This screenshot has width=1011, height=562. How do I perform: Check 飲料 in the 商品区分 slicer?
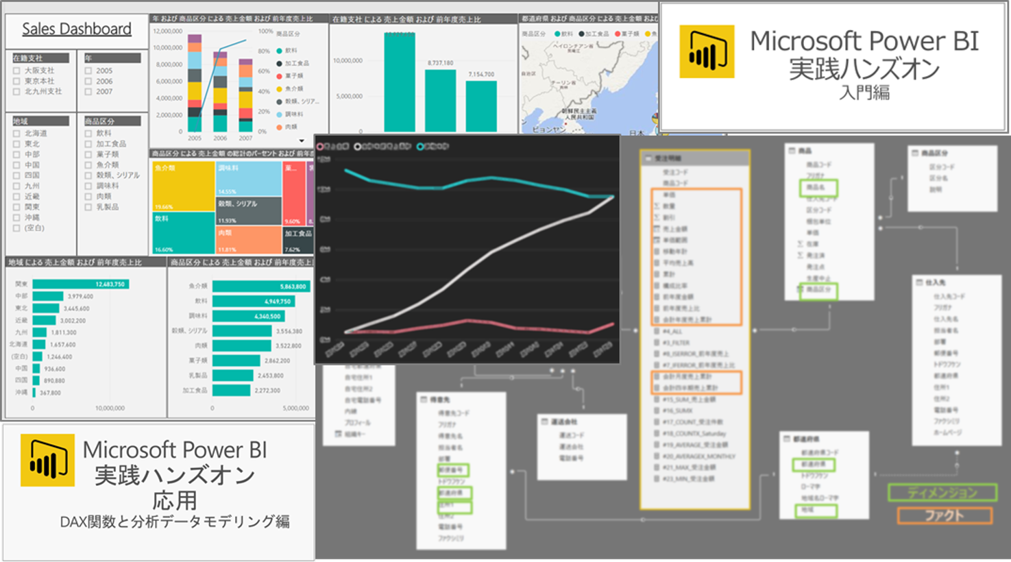pyautogui.click(x=88, y=134)
